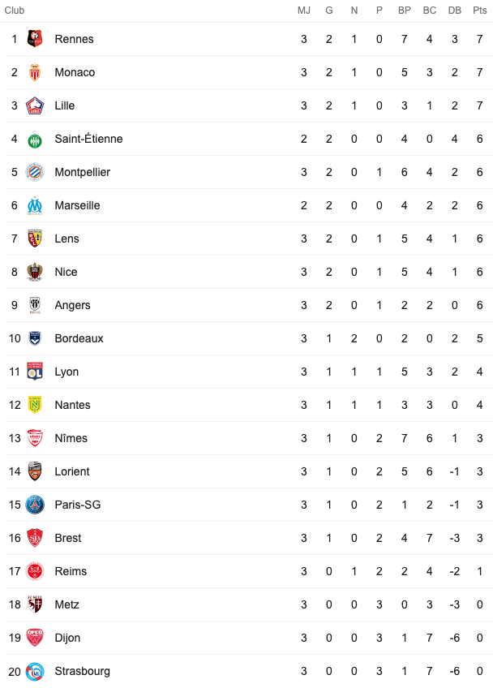Select the Lyon OL logo
The width and height of the screenshot is (493, 688).
click(x=35, y=372)
